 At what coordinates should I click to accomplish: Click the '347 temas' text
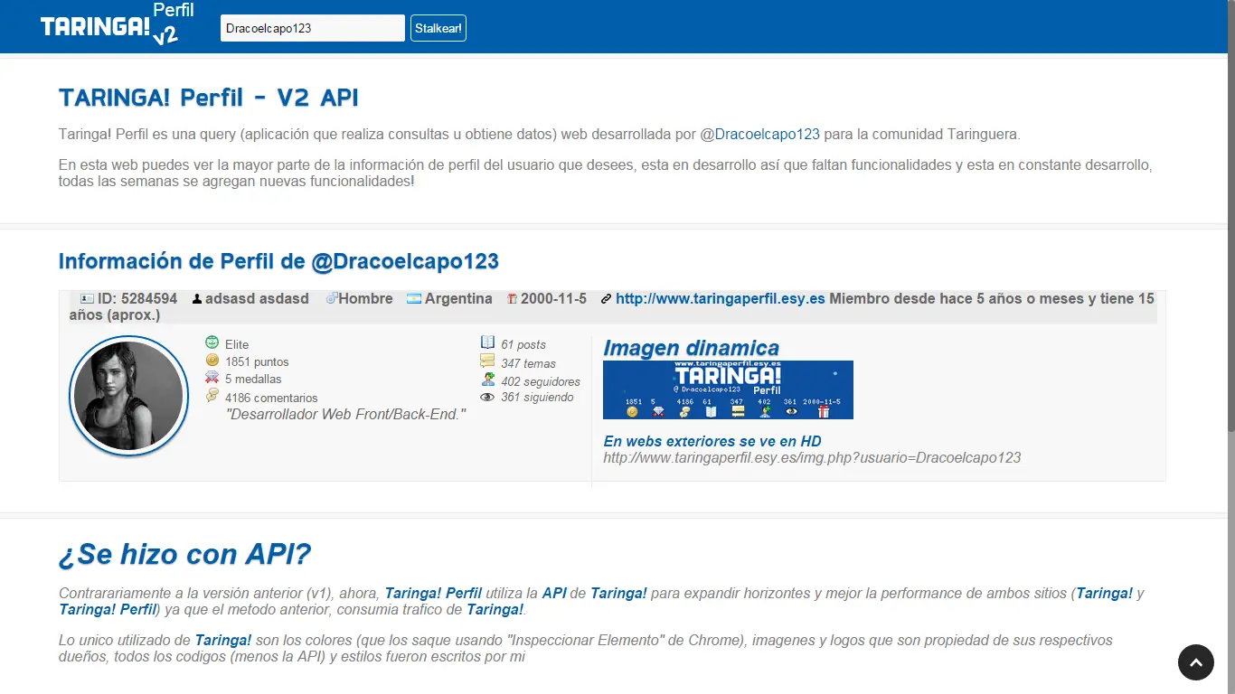[x=528, y=363]
